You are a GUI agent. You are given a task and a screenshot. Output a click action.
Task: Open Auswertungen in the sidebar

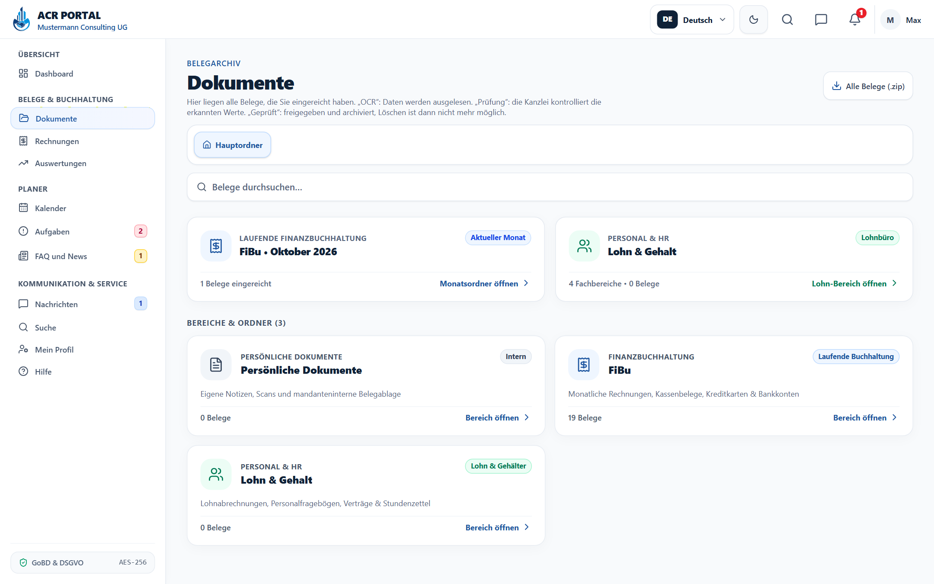pyautogui.click(x=83, y=163)
